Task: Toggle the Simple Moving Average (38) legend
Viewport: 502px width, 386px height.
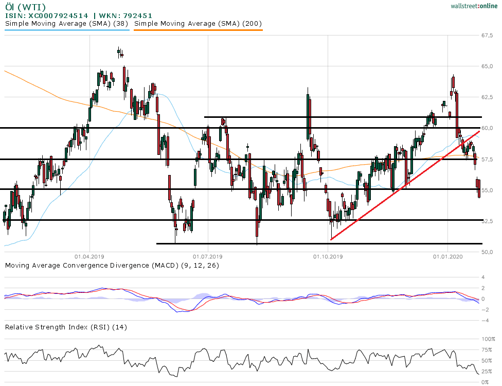Action: [67, 23]
